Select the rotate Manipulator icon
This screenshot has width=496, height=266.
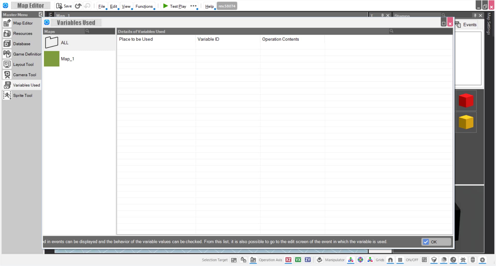pos(360,260)
